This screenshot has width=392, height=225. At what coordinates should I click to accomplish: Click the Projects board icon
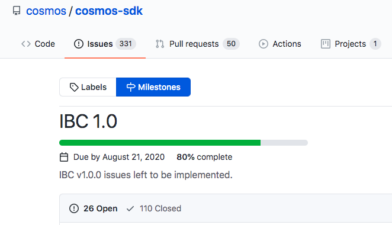326,44
